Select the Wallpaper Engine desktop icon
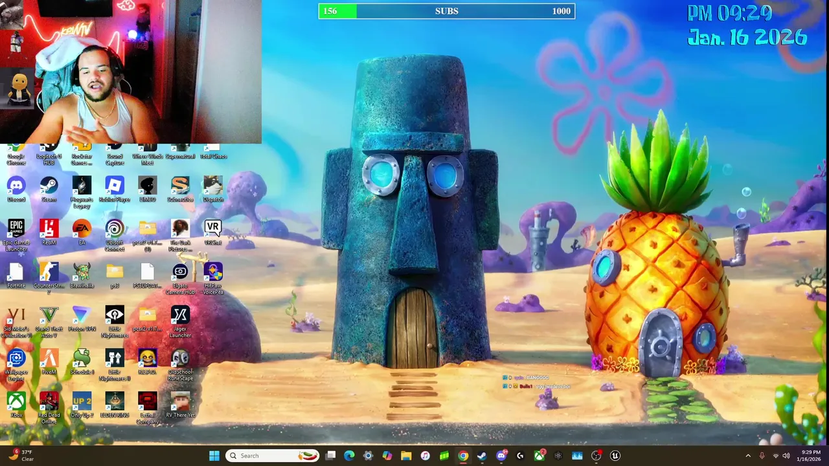This screenshot has width=829, height=466. [x=16, y=365]
